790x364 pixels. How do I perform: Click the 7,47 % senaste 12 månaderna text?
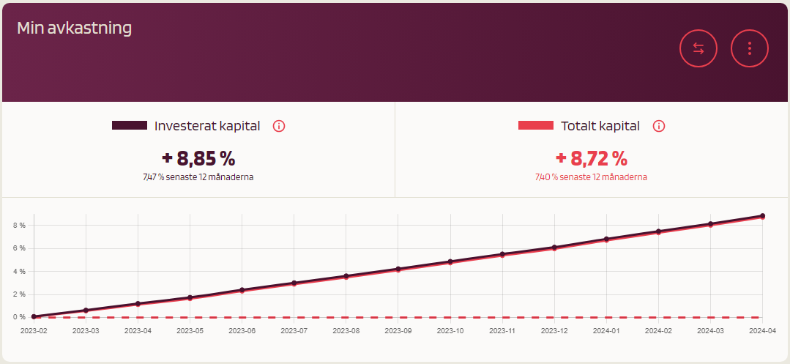(x=198, y=177)
